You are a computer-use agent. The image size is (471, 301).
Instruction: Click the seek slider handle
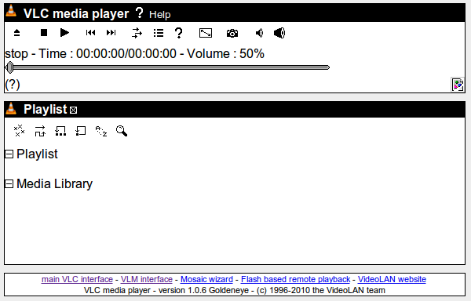coord(10,67)
